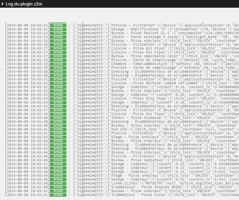Viewport: 239px width, 200px height.
Task: Select "Bureau - Prise radiateur" device name
Action: pyautogui.click(x=137, y=160)
